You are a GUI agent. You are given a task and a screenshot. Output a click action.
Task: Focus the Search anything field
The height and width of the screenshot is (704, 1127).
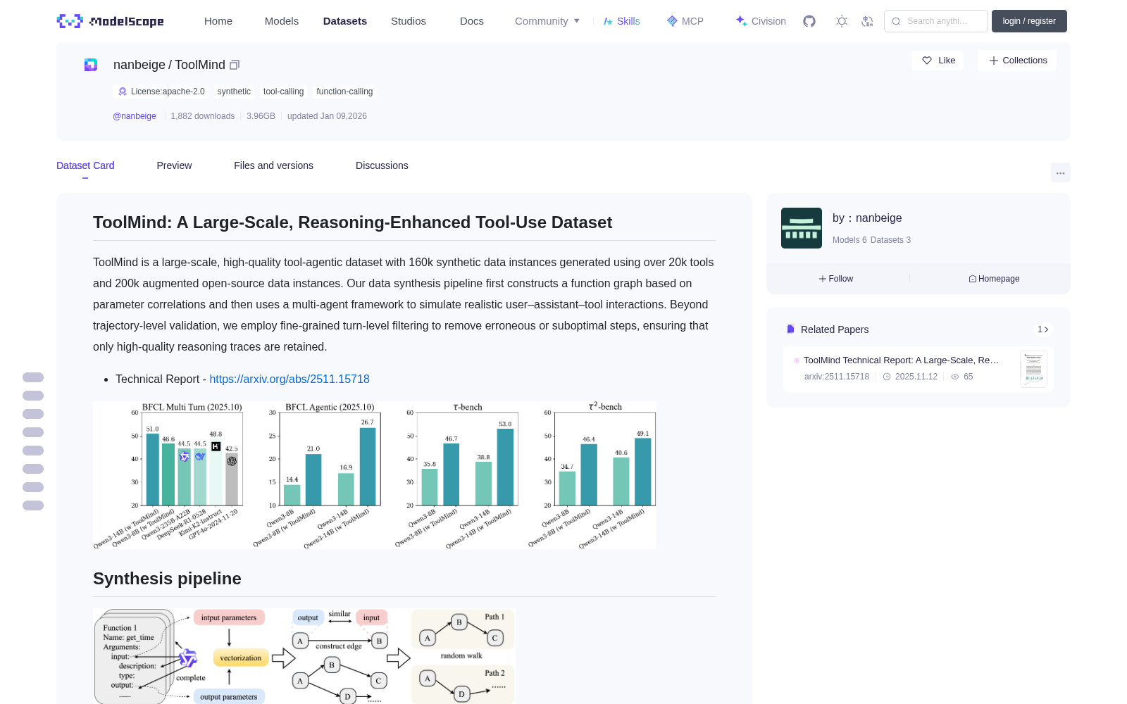click(936, 21)
